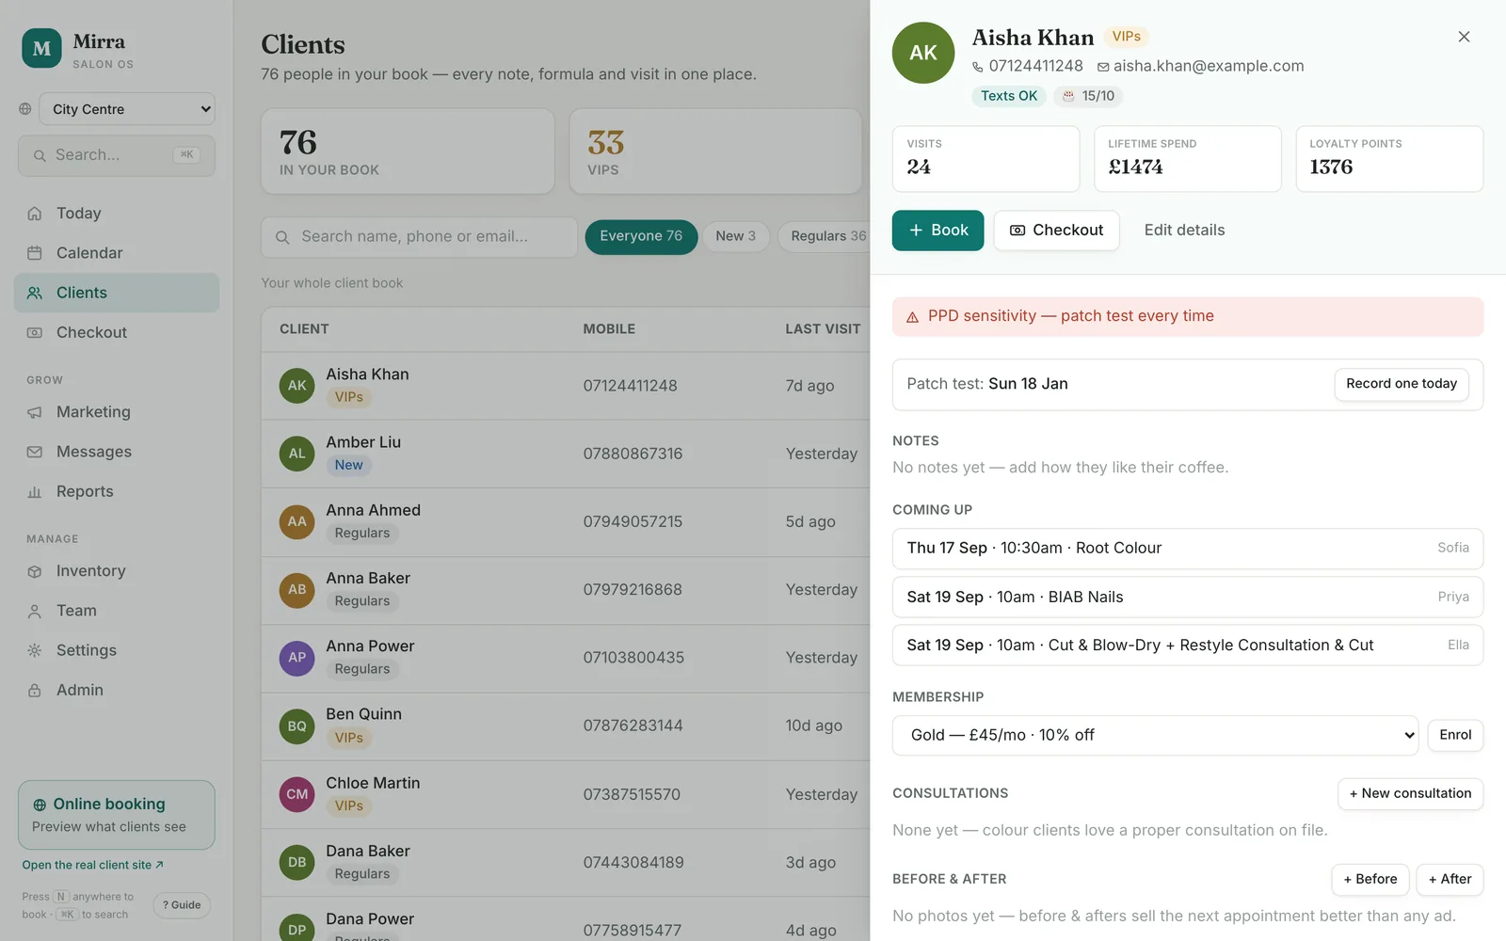
Task: Open the Online booking preview card
Action: coord(117,815)
